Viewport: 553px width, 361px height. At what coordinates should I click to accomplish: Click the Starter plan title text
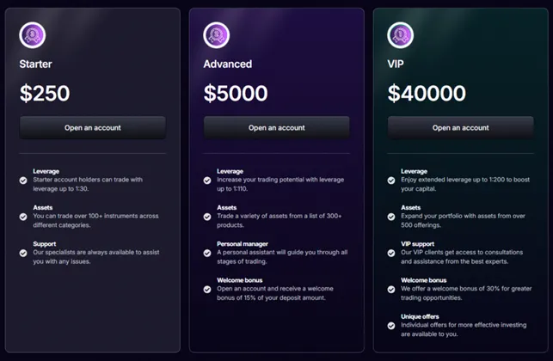coord(36,64)
